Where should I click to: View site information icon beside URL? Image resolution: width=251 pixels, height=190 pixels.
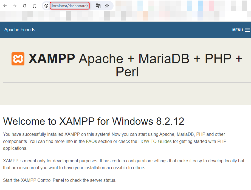(x=46, y=6)
